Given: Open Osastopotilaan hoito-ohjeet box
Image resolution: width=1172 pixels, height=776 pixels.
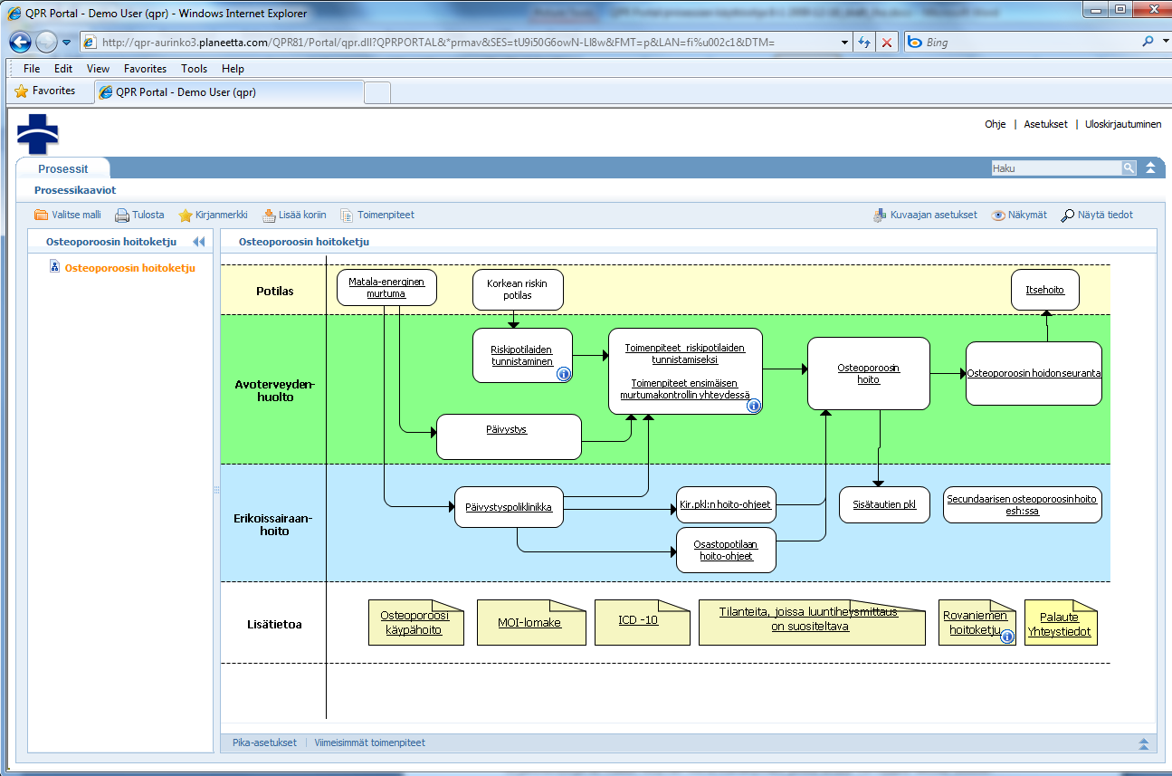Looking at the screenshot, I should point(726,551).
